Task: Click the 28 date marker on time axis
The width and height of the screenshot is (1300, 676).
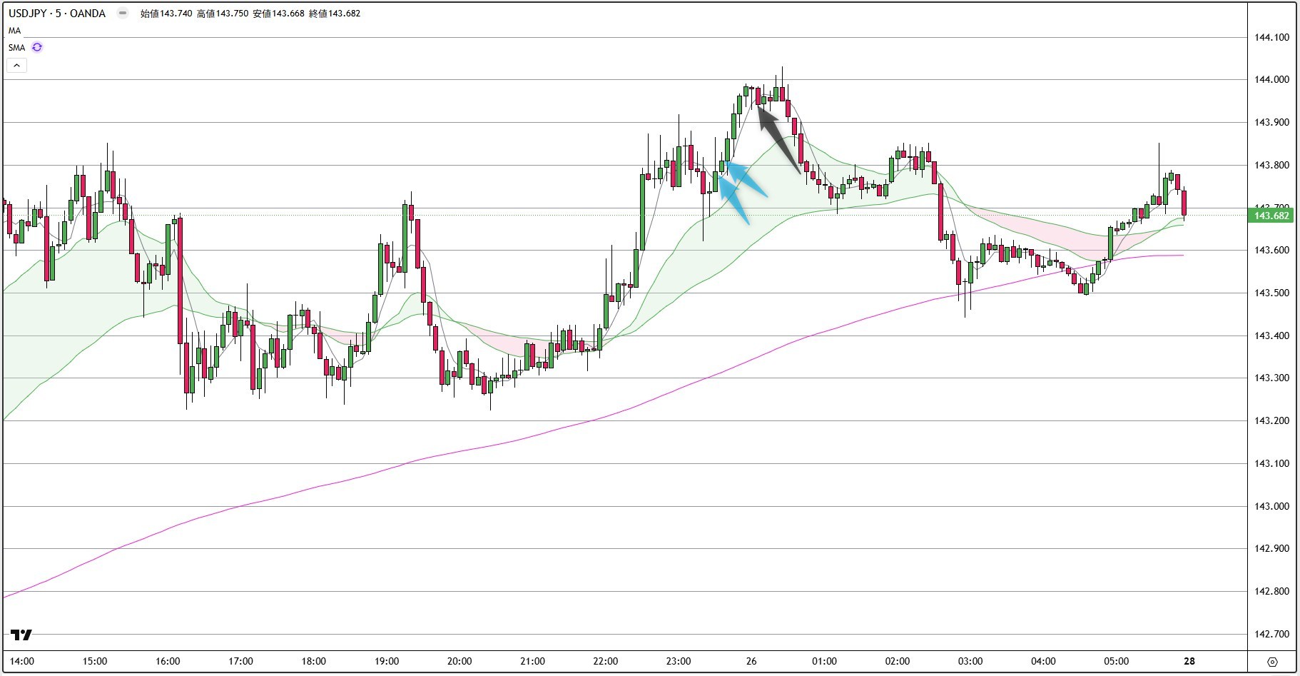Action: 1189,661
